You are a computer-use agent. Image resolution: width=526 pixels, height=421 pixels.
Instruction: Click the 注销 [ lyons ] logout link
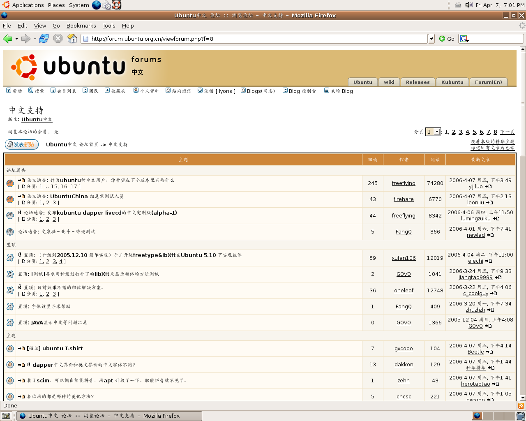(217, 91)
